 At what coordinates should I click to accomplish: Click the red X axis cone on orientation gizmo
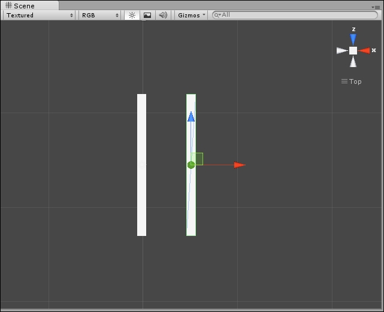[x=364, y=51]
